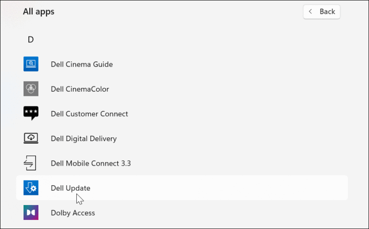Click the Dell Digital Delivery icon

point(31,138)
